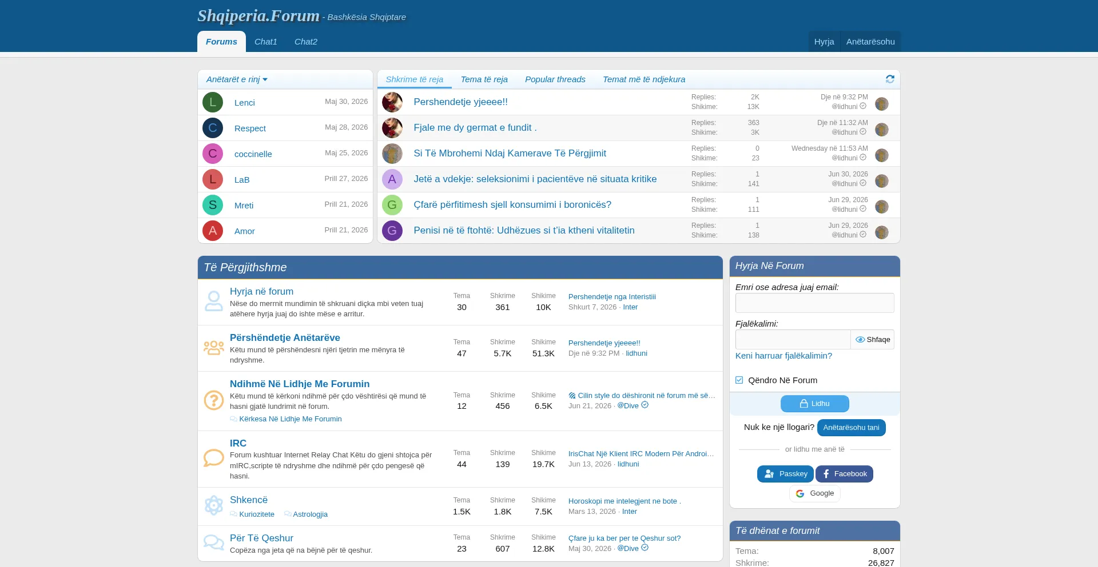This screenshot has height=567, width=1098.
Task: Refresh the new posts widget icon
Action: 890,79
